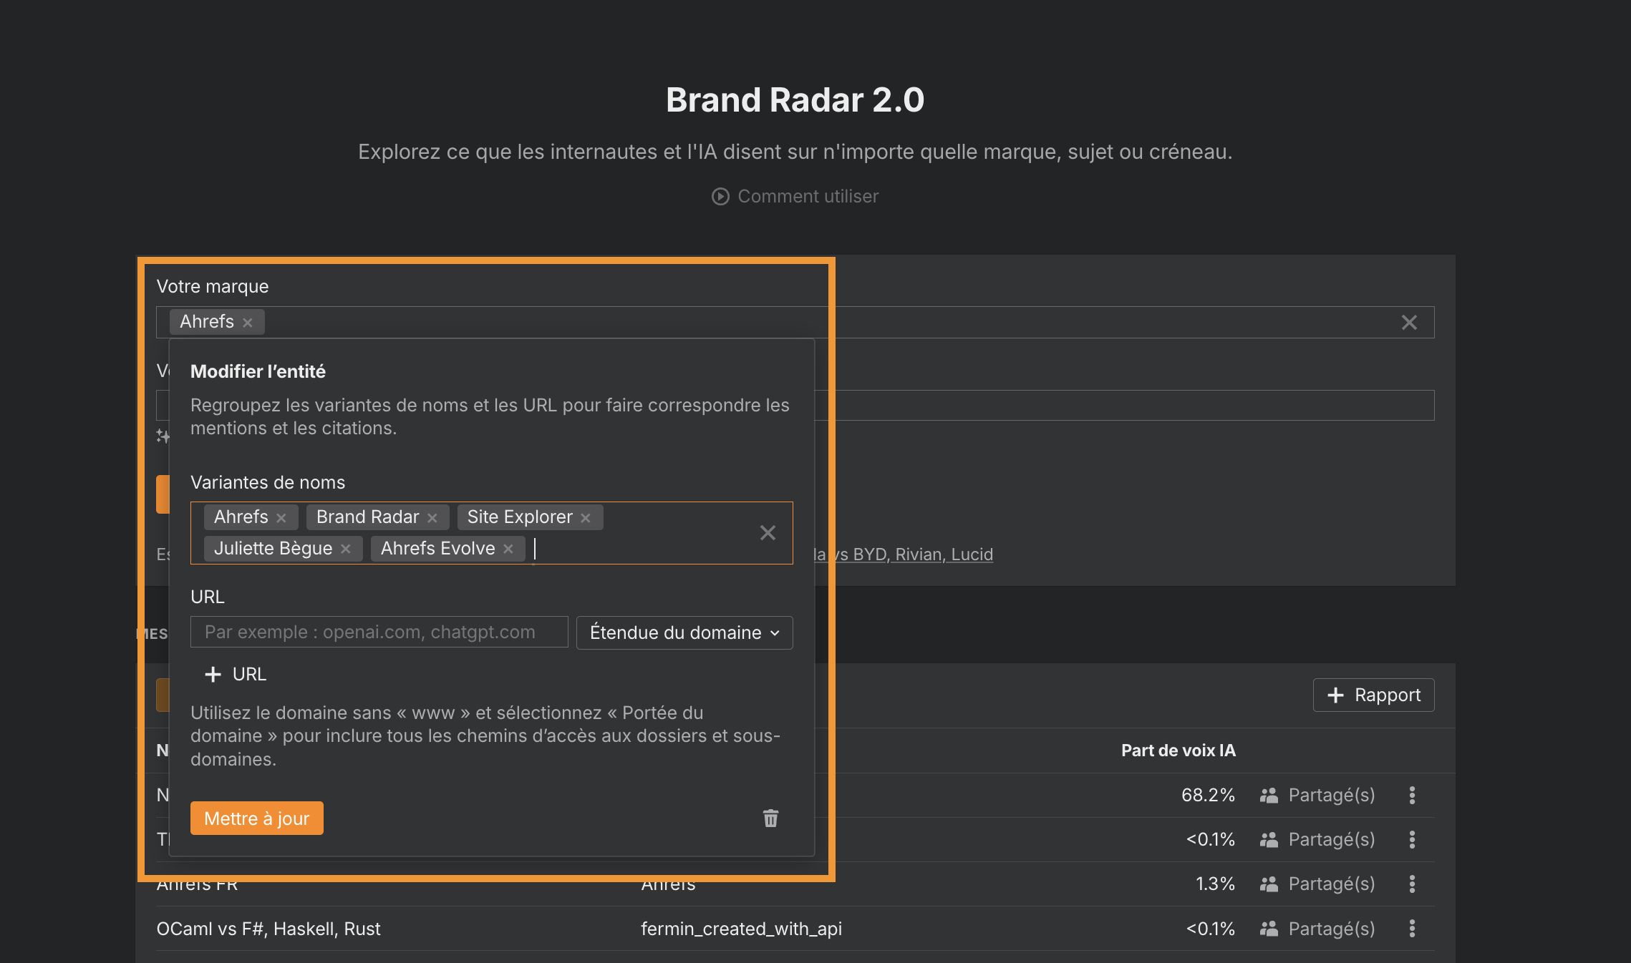Click the Mettre à jour button
The height and width of the screenshot is (963, 1631).
(x=256, y=818)
